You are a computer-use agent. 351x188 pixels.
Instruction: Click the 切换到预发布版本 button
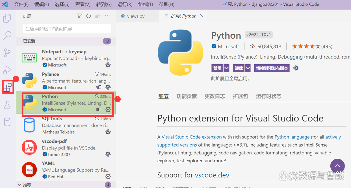pos(272,68)
